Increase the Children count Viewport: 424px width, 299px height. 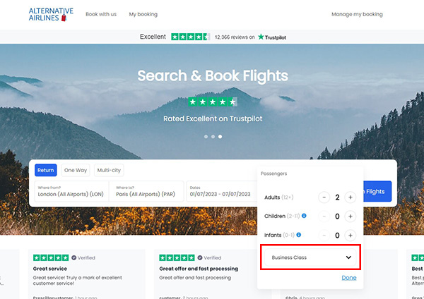pos(351,216)
